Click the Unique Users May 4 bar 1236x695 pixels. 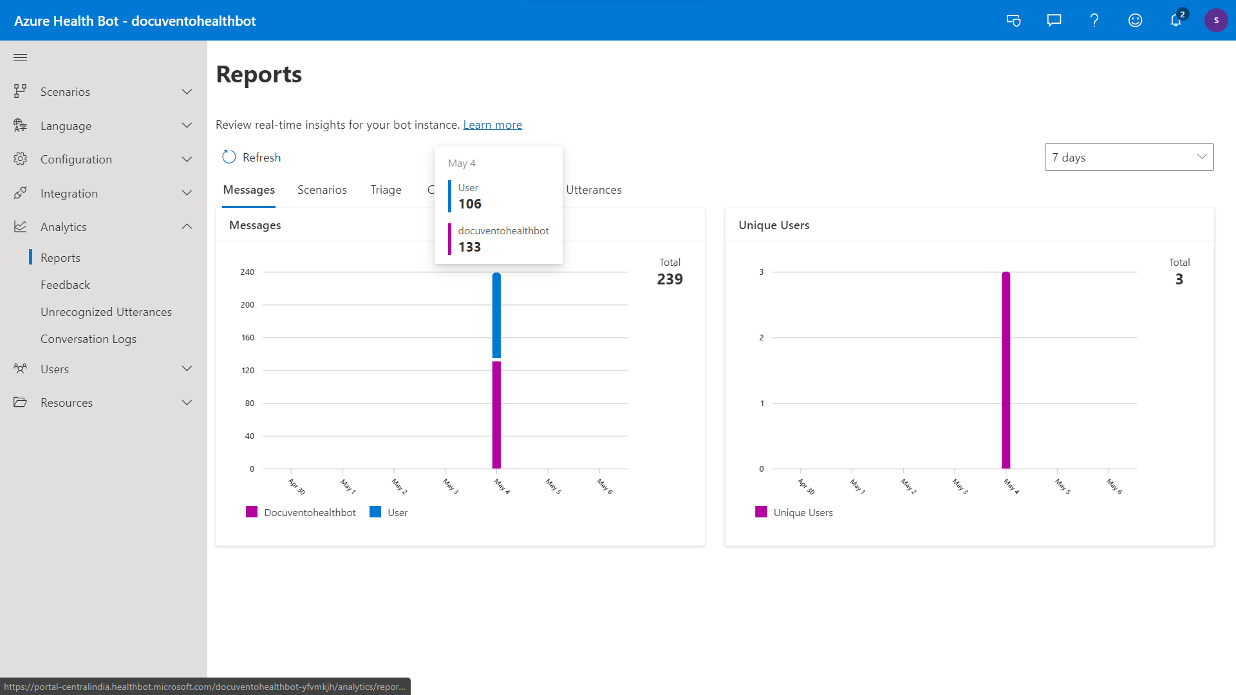[x=1006, y=370]
